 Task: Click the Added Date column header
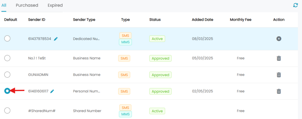[x=202, y=20]
